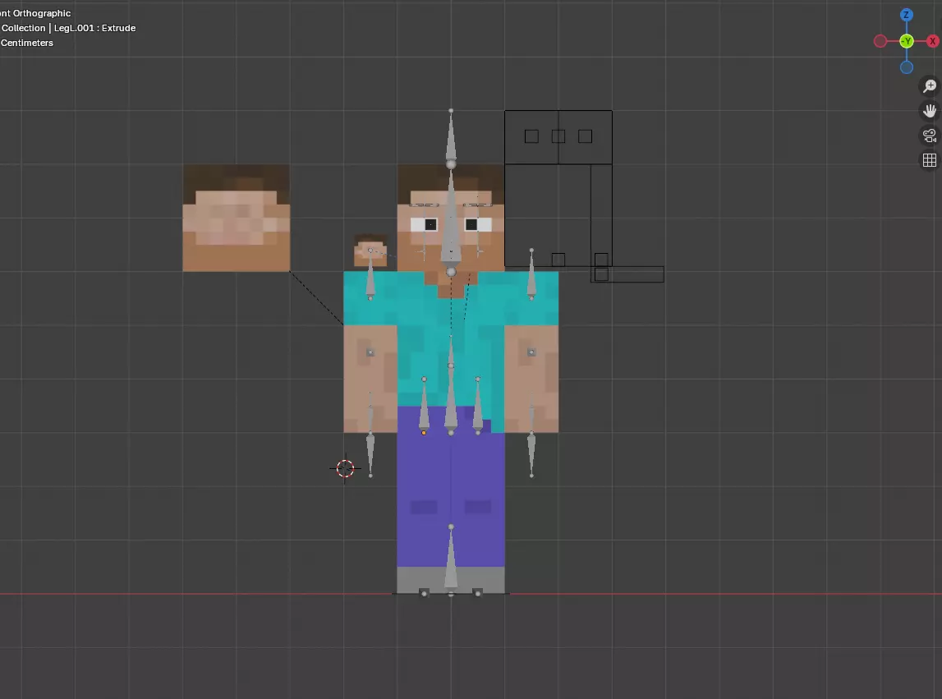This screenshot has width=942, height=699.
Task: Click the magnifier zoom view icon
Action: tap(930, 86)
